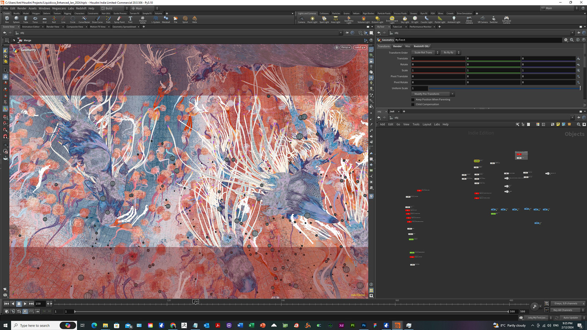Switch to Render View tab
587x330 pixels.
[x=53, y=27]
